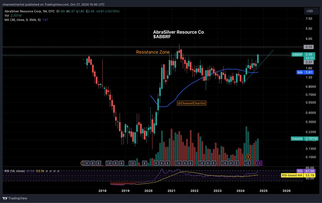Click the yellow RSI-based MA label
This screenshot has height=203, width=322.
[x=292, y=175]
